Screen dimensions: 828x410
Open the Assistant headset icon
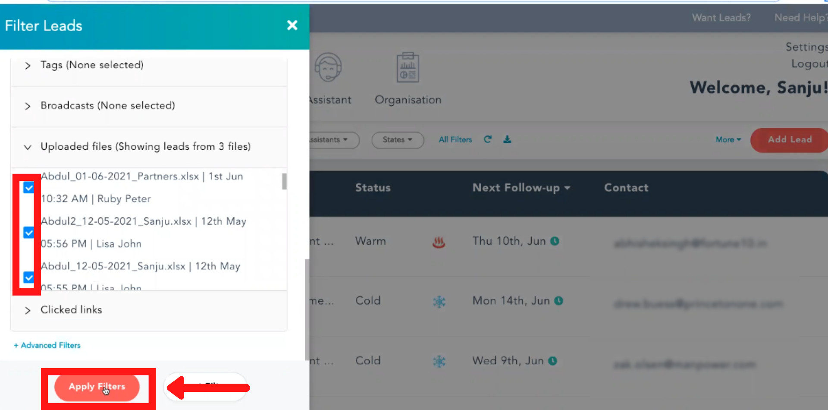click(x=328, y=68)
